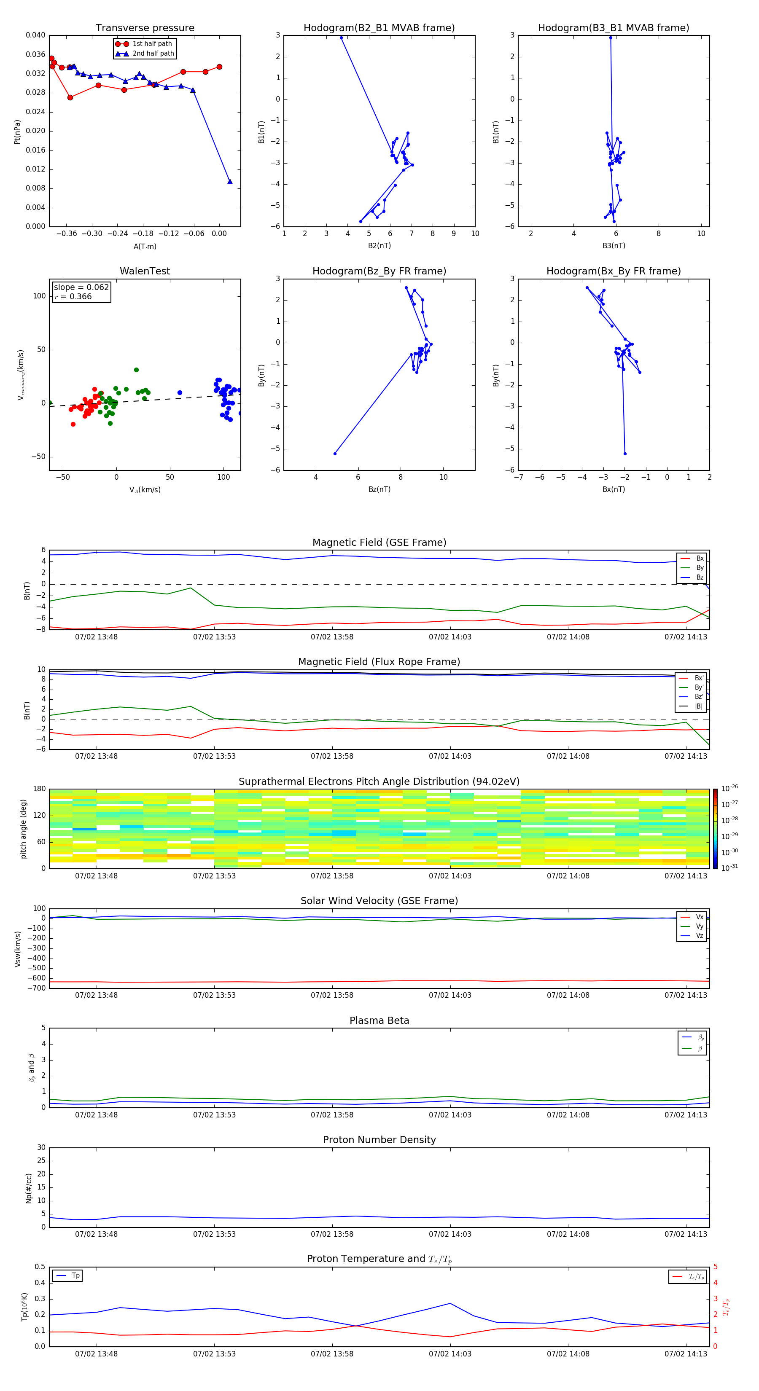Click the "WalenTest" plot title
The width and height of the screenshot is (759, 1391).
tap(145, 271)
